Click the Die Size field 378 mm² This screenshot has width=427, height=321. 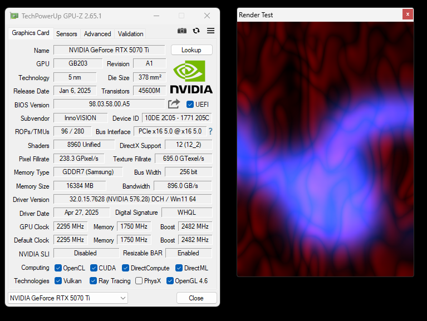coord(150,77)
